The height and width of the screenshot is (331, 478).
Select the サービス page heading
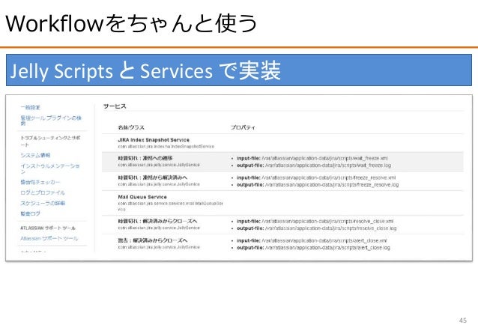point(115,106)
